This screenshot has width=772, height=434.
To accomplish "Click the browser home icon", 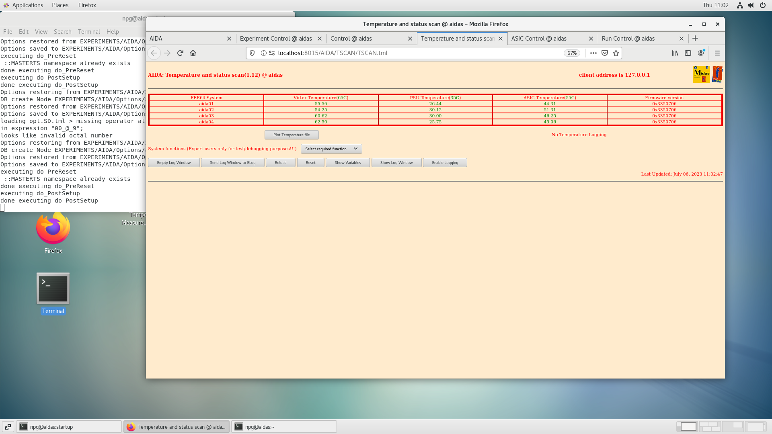I will (193, 53).
